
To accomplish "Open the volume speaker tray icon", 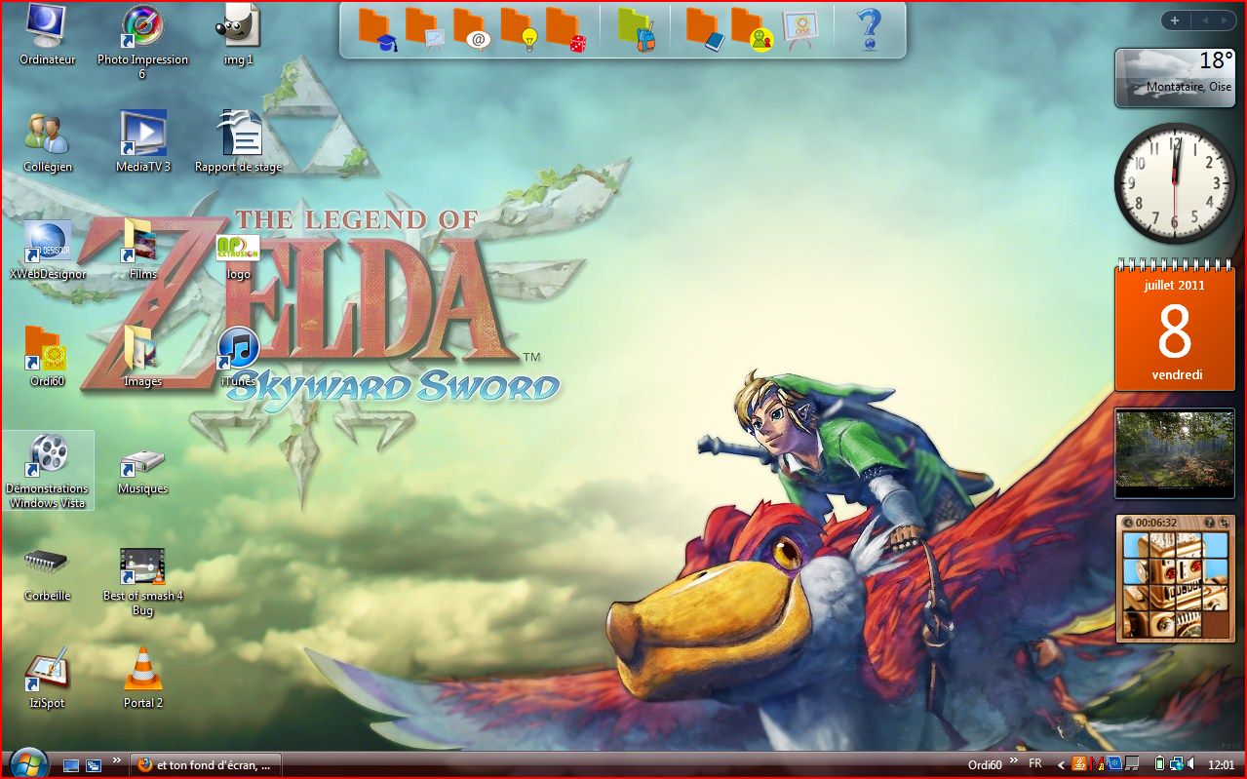I will click(1191, 764).
